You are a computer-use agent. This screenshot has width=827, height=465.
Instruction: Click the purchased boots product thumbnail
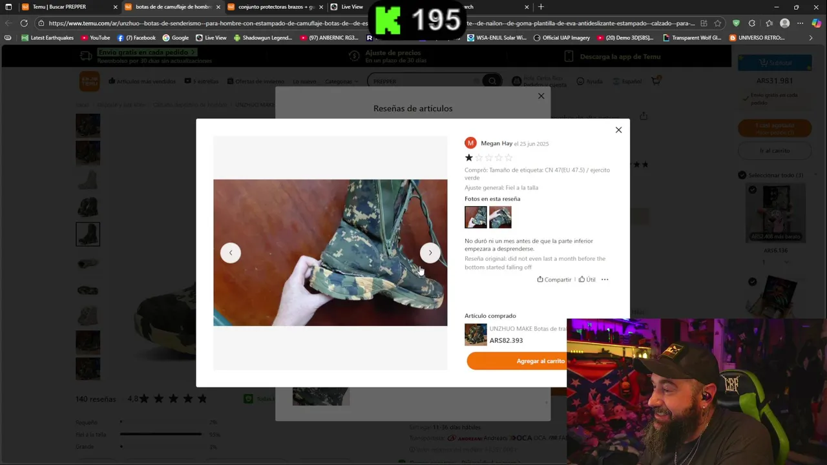tap(476, 335)
